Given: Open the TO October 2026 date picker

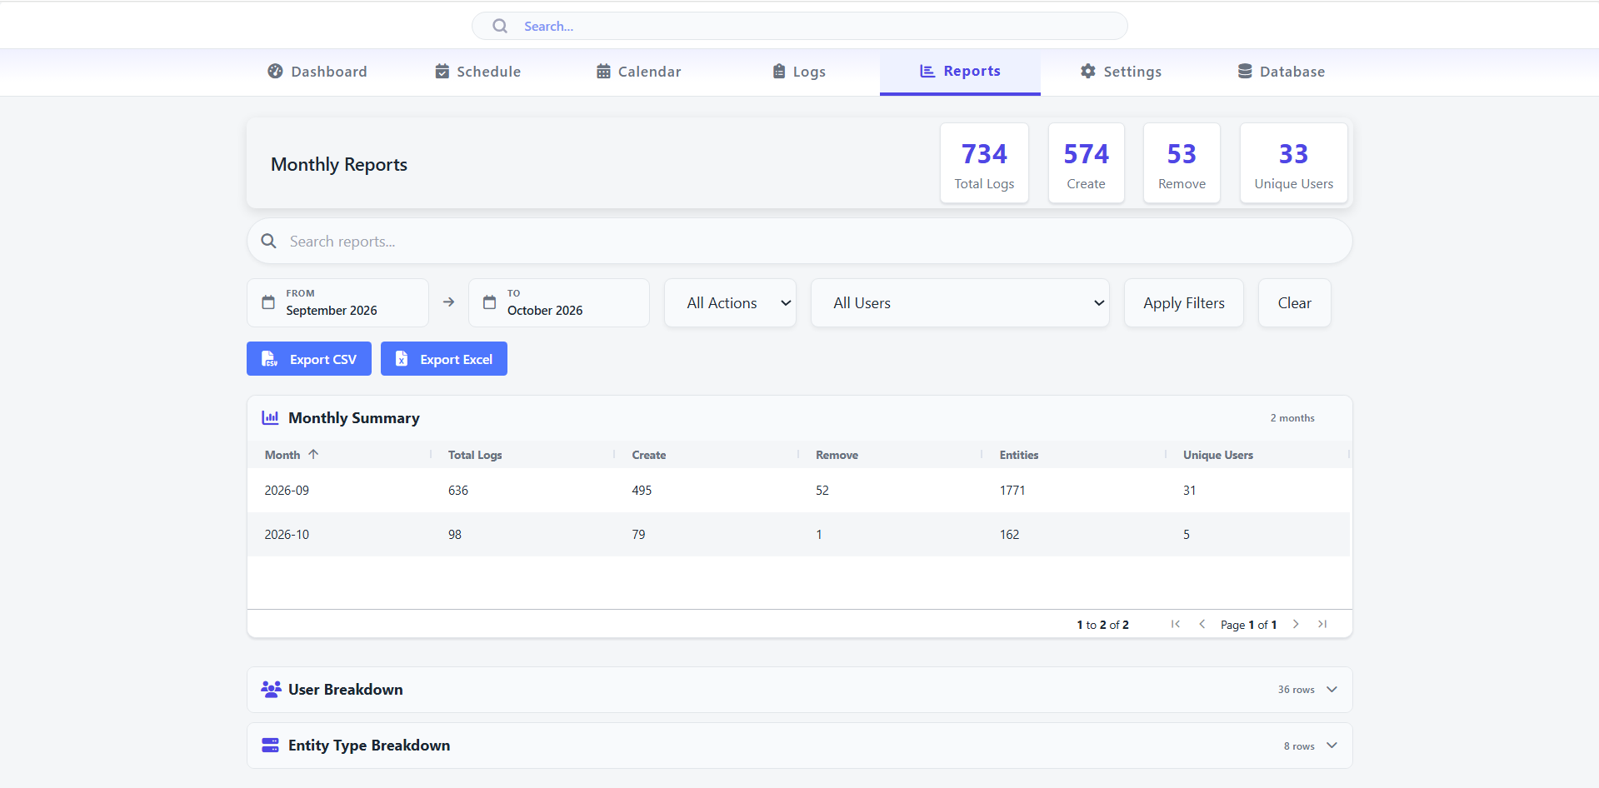Looking at the screenshot, I should [x=559, y=302].
